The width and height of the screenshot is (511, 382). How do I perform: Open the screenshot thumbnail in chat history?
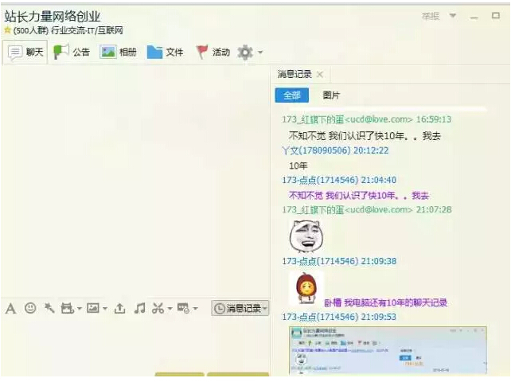pyautogui.click(x=388, y=349)
